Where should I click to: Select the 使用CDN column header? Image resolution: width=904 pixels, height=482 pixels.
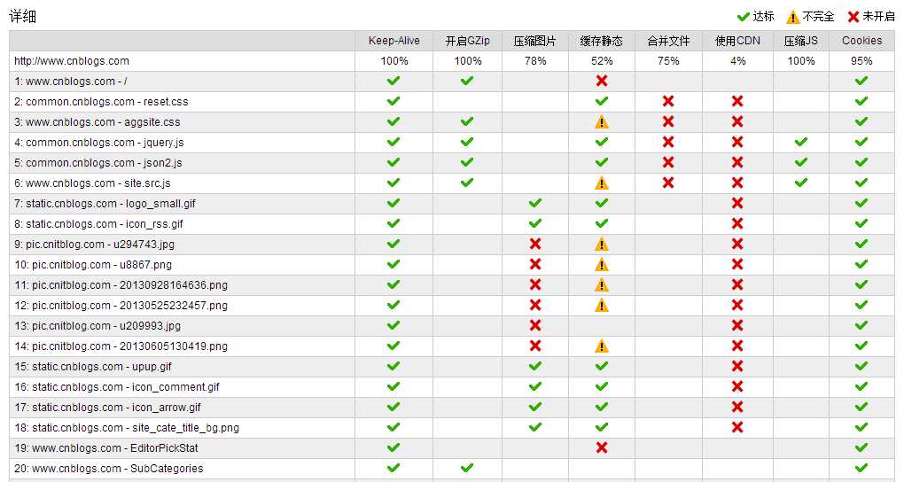737,41
